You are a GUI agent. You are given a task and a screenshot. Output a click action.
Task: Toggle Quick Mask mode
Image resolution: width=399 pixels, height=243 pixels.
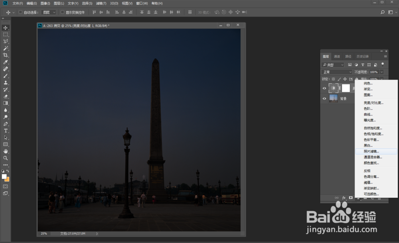tap(5, 186)
